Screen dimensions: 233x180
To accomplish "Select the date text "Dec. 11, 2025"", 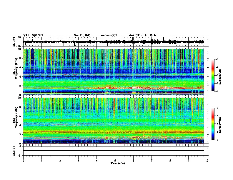I will click(82, 35).
